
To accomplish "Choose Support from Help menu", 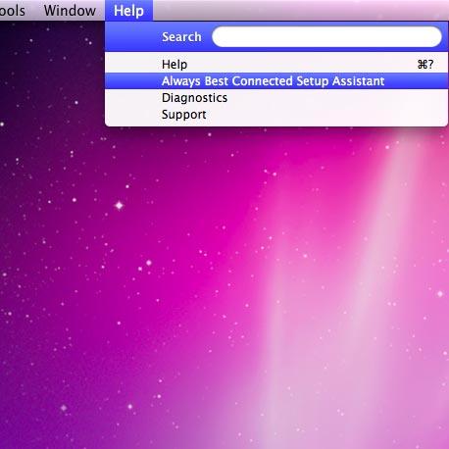I will point(276,115).
